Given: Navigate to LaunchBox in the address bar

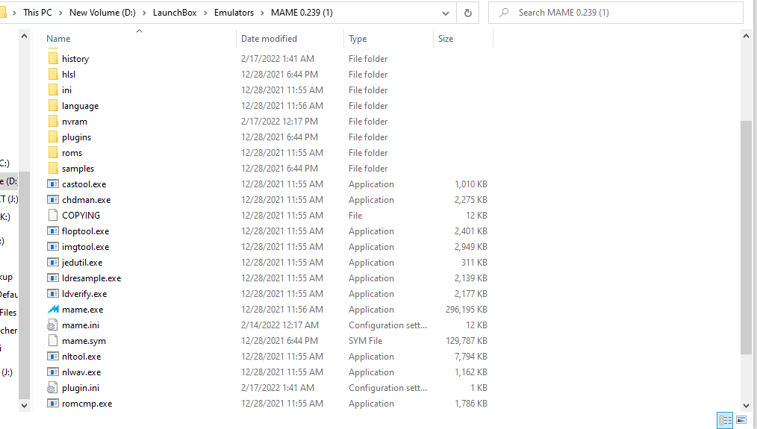Looking at the screenshot, I should [175, 13].
